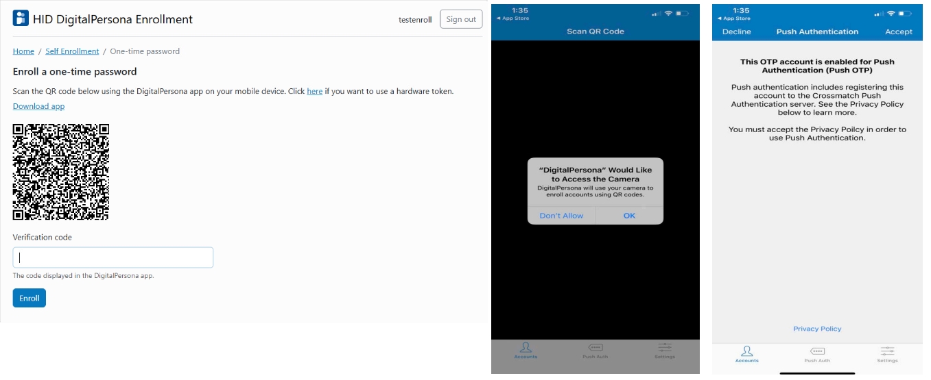Go to Home via the breadcrumb
Viewport: 931px width, 380px height.
pos(23,51)
